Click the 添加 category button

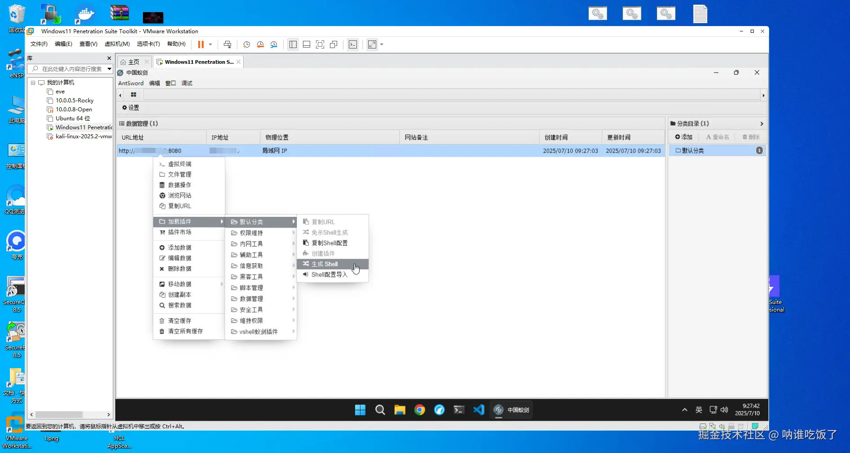(684, 137)
